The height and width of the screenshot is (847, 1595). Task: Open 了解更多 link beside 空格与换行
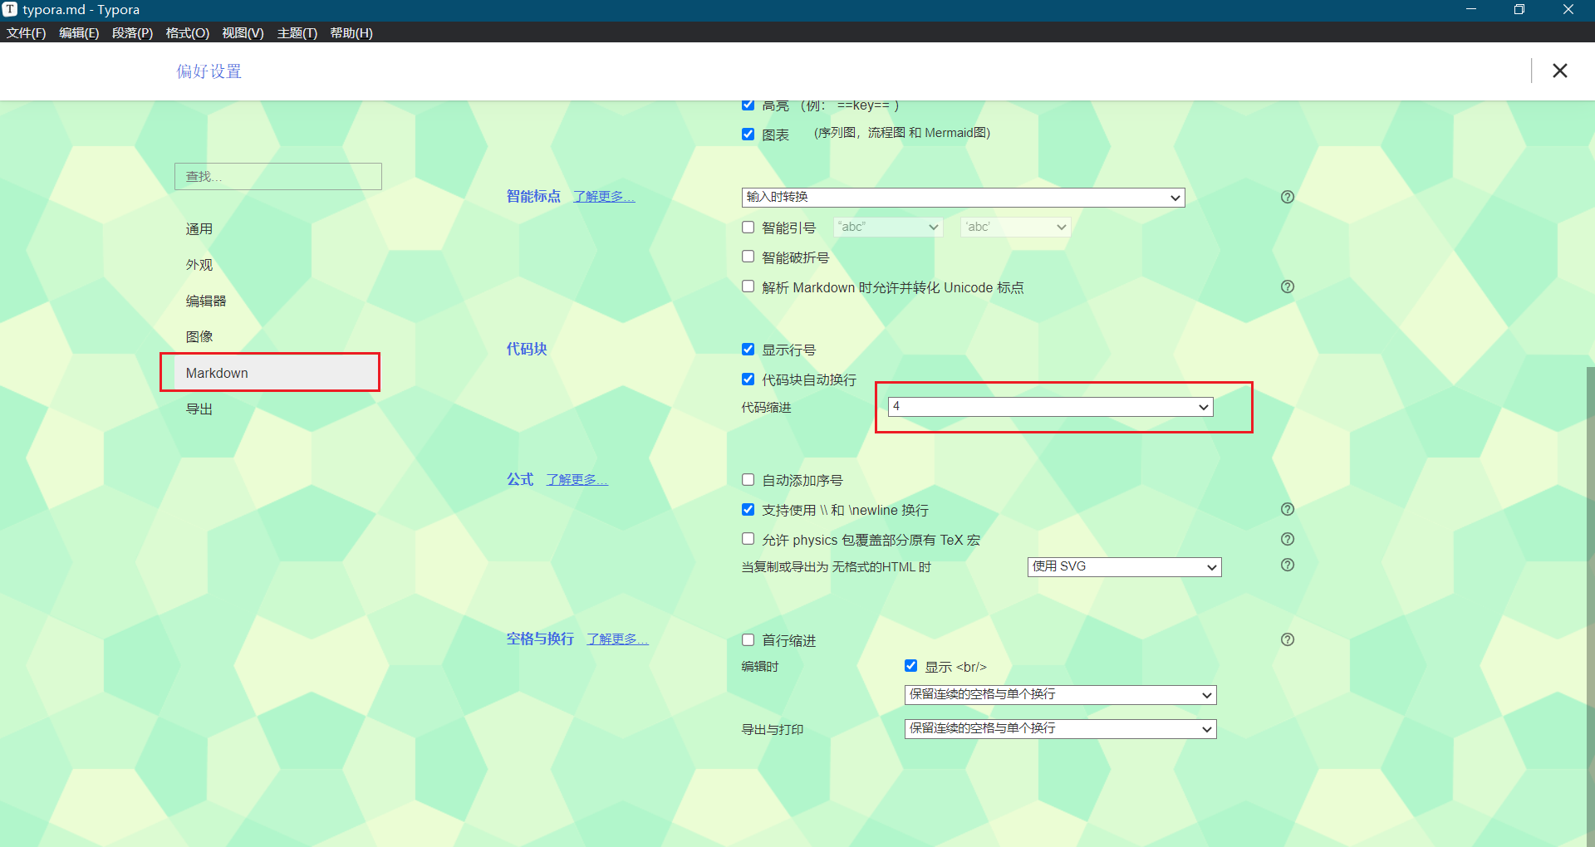618,639
